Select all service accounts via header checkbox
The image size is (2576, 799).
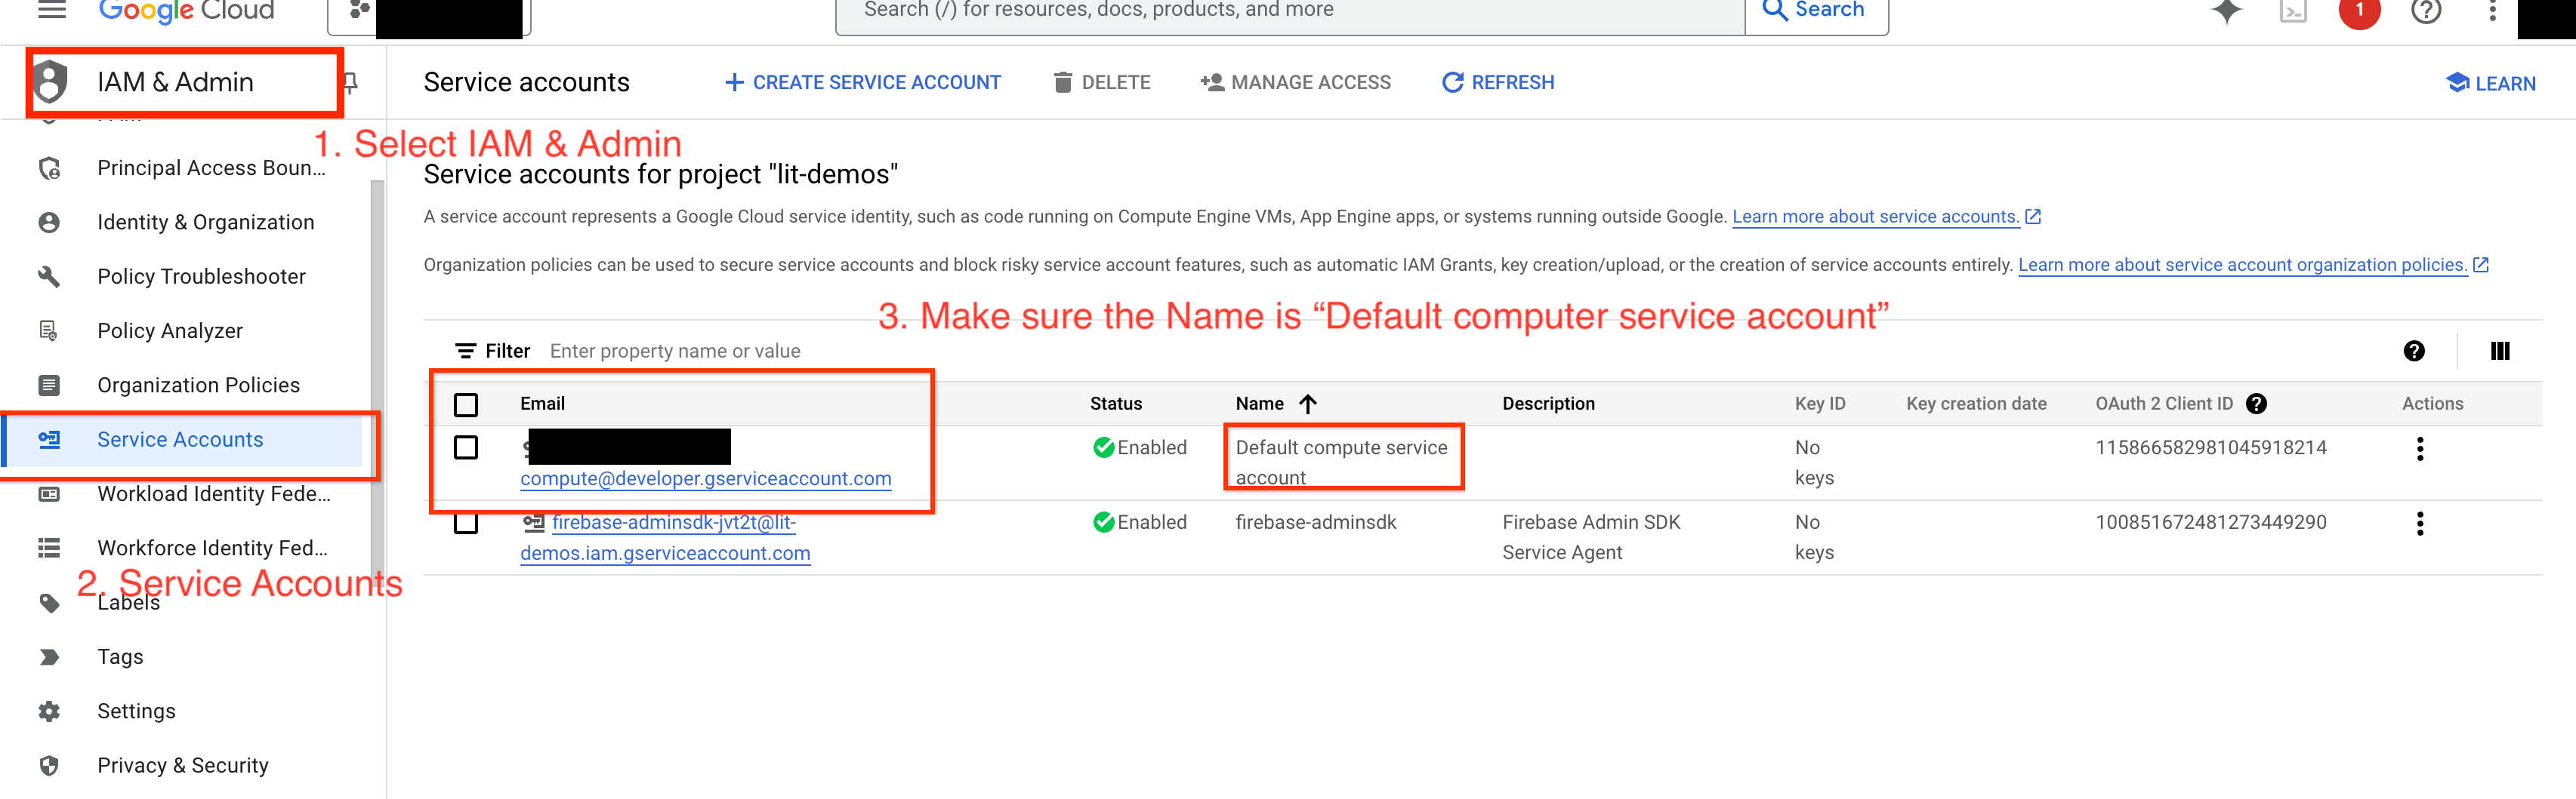coord(466,404)
